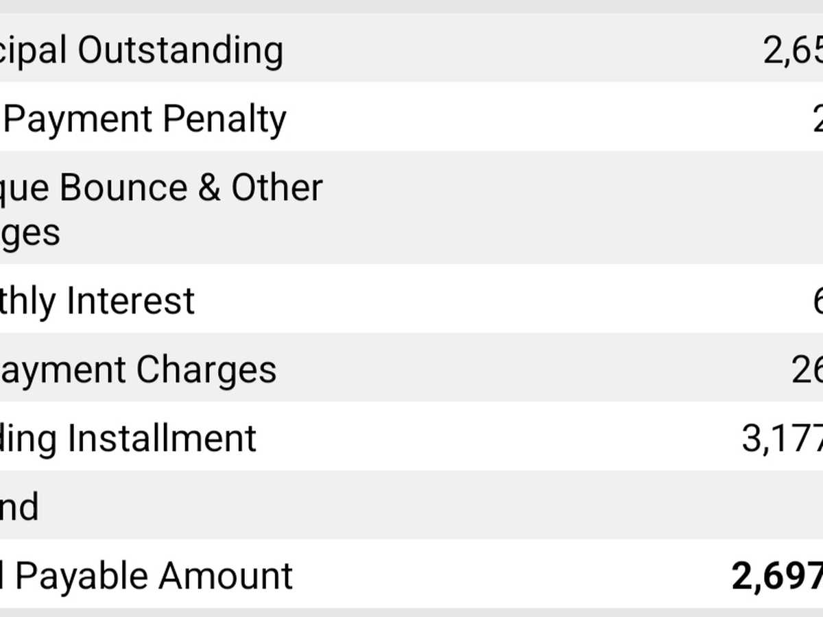Click the Total Payable Amount label
This screenshot has width=823, height=617.
[146, 575]
